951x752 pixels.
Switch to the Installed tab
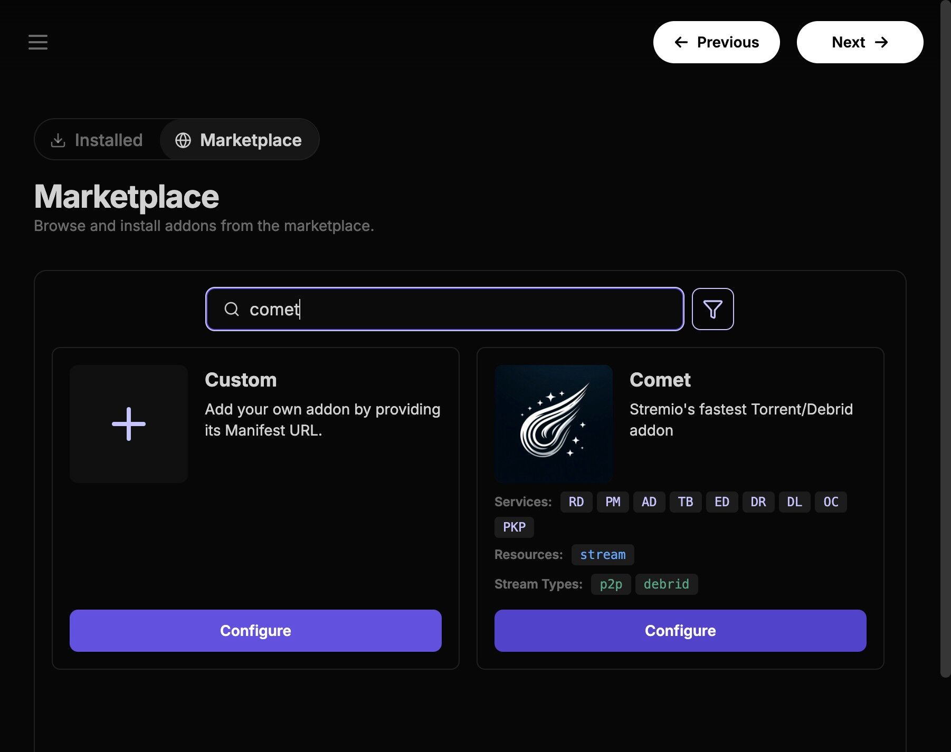[x=97, y=140]
